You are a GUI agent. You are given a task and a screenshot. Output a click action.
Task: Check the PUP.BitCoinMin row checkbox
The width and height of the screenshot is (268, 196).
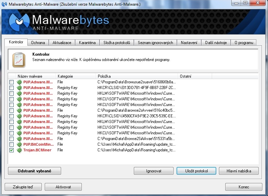11,144
